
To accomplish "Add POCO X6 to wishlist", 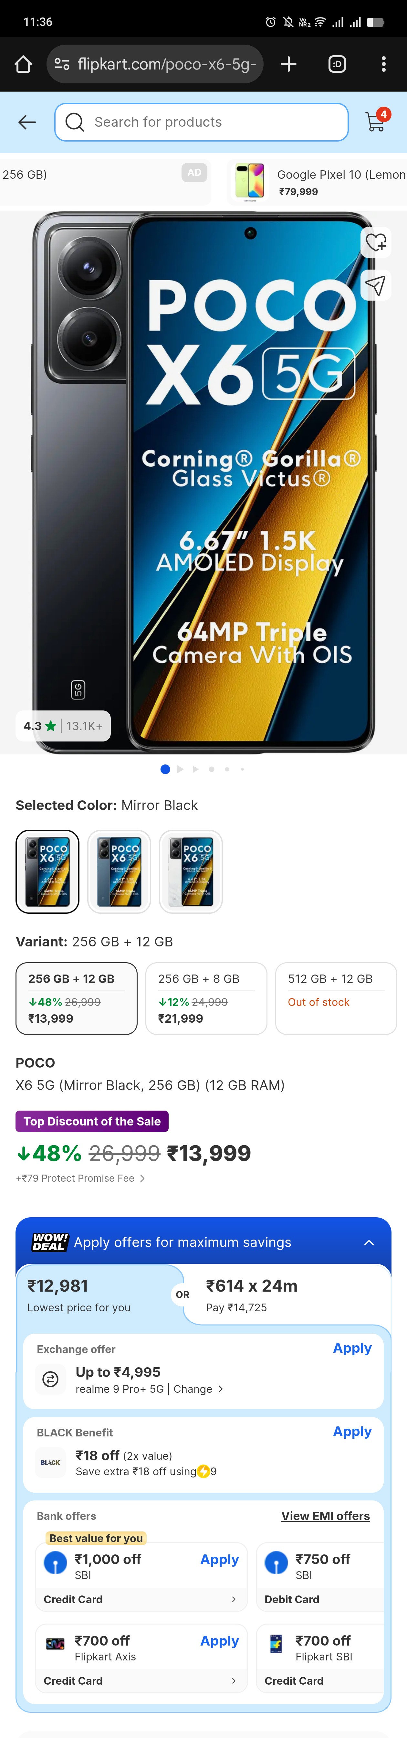I will coord(375,242).
